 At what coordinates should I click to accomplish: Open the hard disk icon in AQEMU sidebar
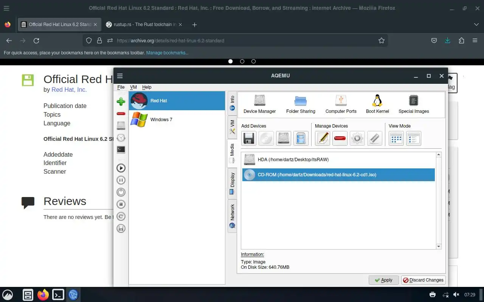click(121, 125)
